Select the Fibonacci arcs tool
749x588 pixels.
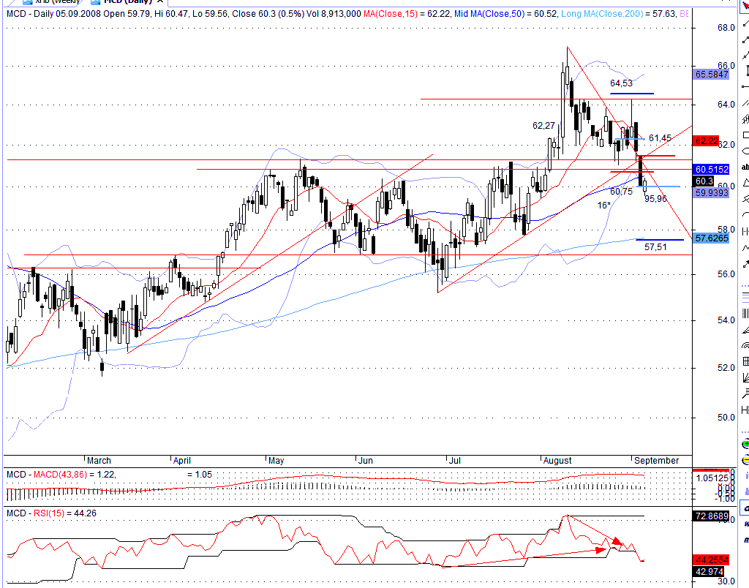click(x=745, y=345)
